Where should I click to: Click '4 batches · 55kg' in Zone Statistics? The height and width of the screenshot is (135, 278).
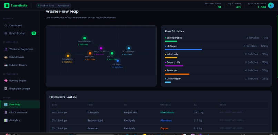pos(256,70)
